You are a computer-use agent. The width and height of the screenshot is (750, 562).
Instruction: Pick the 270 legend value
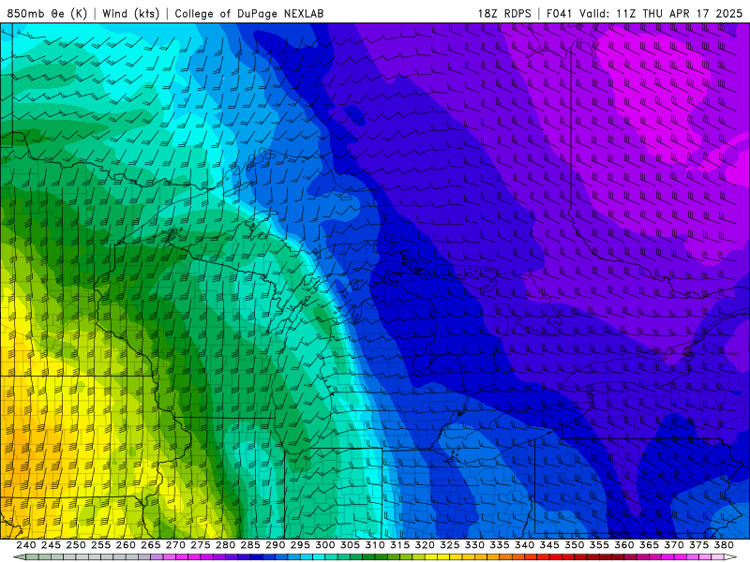(175, 545)
